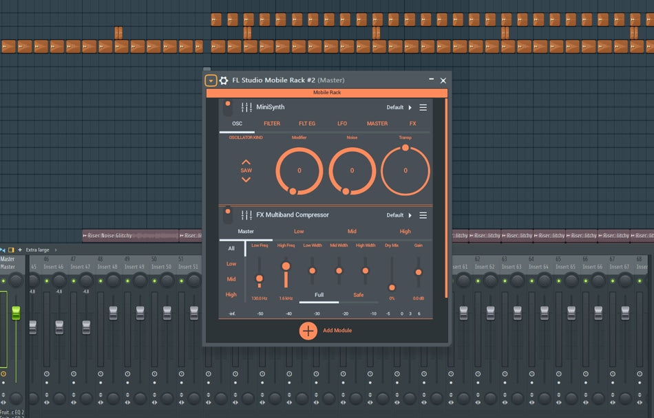Toggle Insert 50 mute LED
654x418 pixels.
coord(155,281)
